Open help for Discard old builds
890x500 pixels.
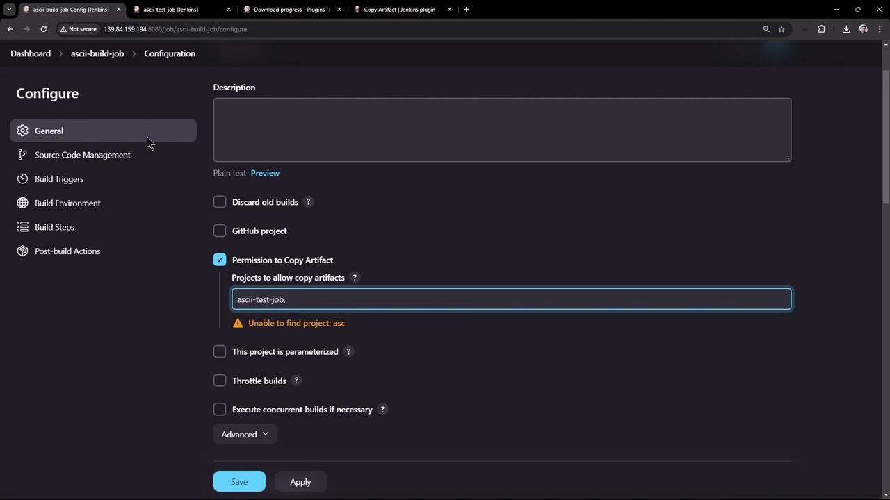pos(308,202)
